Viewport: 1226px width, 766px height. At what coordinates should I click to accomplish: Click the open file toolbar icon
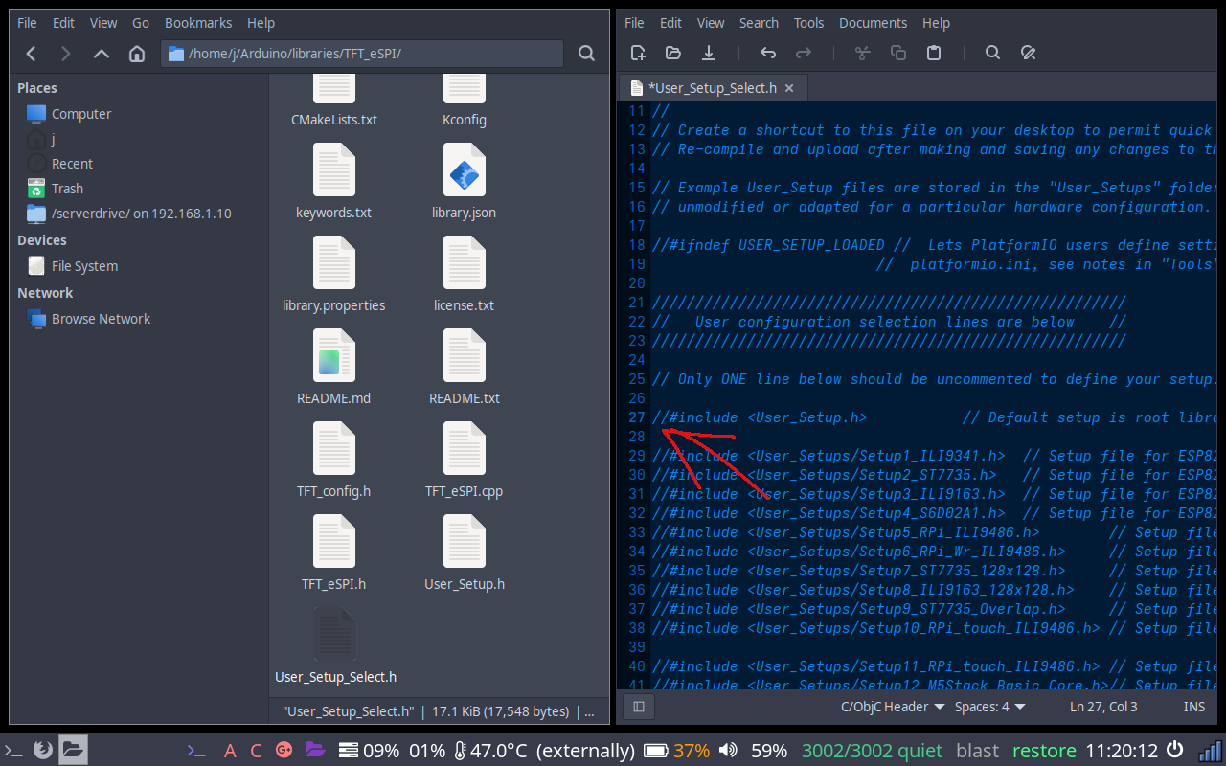(x=673, y=53)
